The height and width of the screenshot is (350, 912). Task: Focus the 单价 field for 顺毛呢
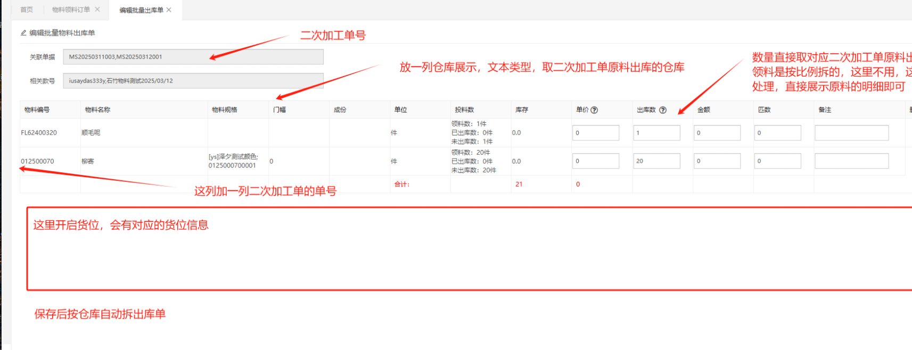596,133
